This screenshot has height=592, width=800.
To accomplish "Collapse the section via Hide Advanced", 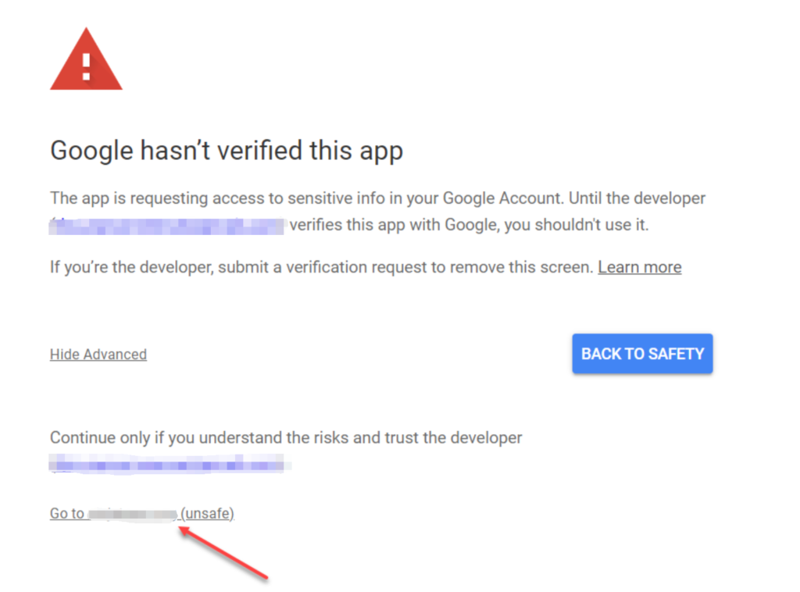I will (x=98, y=355).
